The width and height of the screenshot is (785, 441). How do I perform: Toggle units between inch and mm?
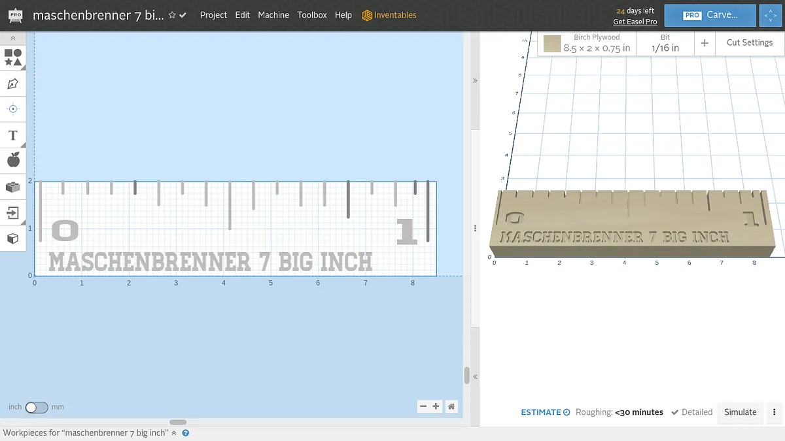(37, 407)
